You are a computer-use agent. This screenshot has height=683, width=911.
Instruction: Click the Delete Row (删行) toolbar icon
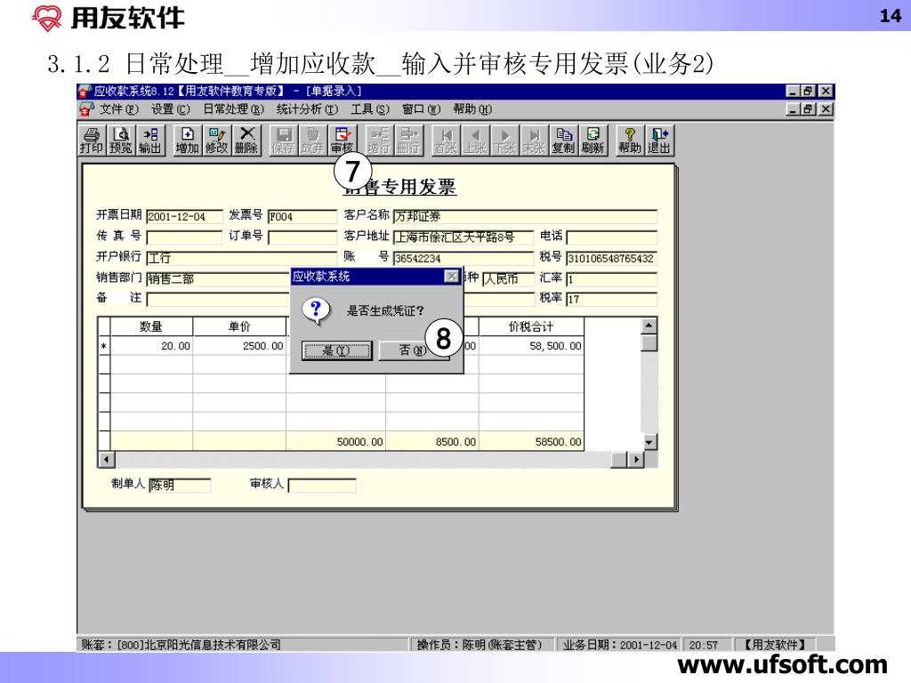point(408,141)
